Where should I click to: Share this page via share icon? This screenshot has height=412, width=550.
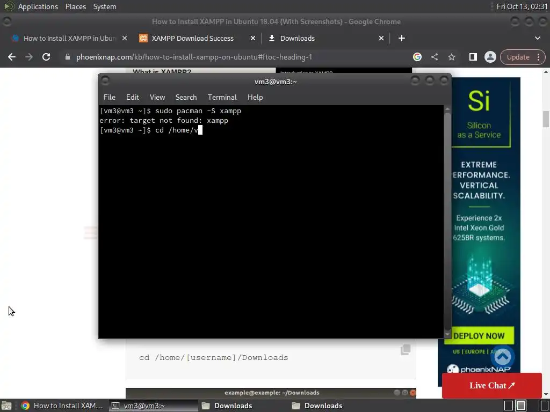pyautogui.click(x=434, y=57)
